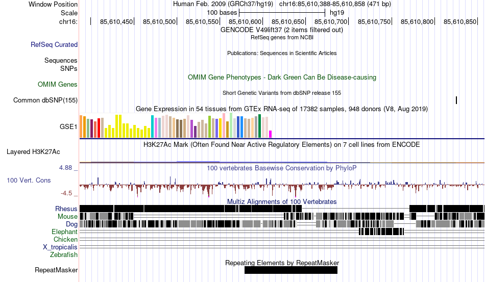Screen dimensions: 485x282
Task: Click the SNPs track label
Action: (x=69, y=68)
